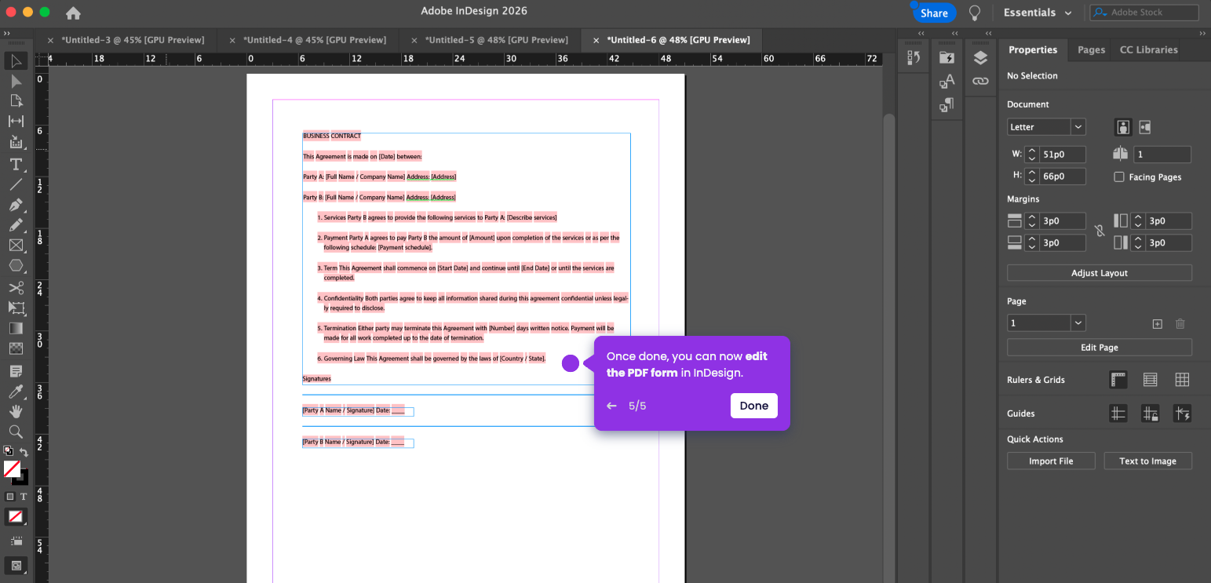Click the Fill color swatch
The image size is (1211, 583).
(11, 469)
